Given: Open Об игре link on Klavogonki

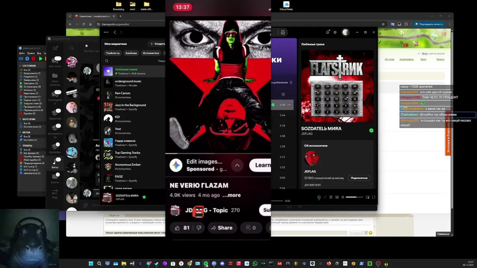Looking at the screenshot, I should [389, 60].
